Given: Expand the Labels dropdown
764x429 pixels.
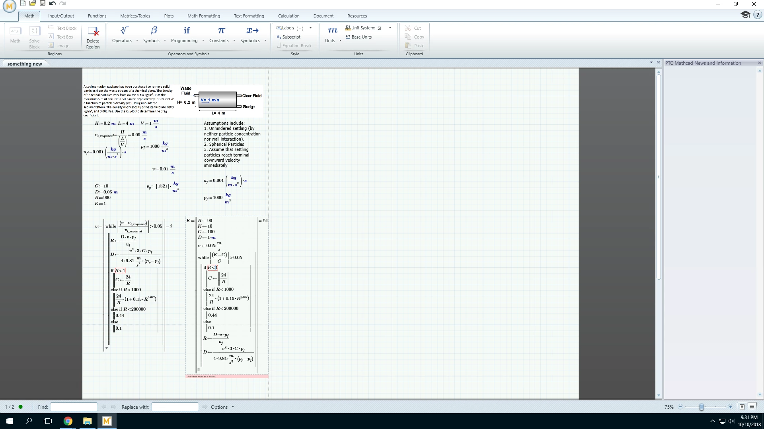Looking at the screenshot, I should coord(310,28).
